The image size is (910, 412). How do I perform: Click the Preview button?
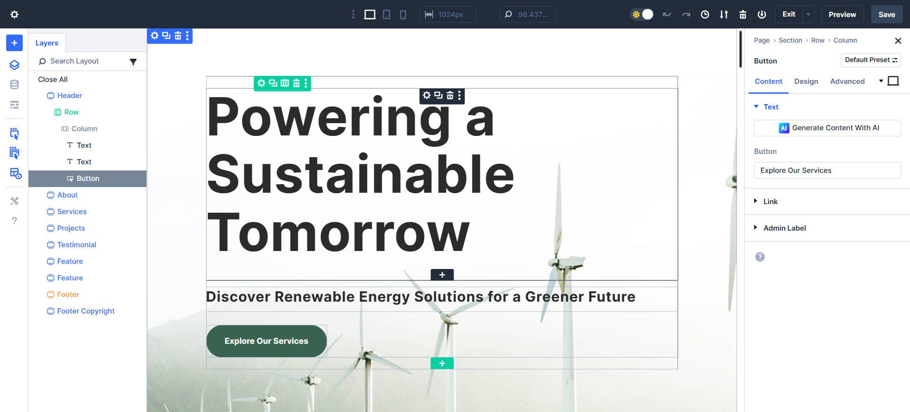842,14
